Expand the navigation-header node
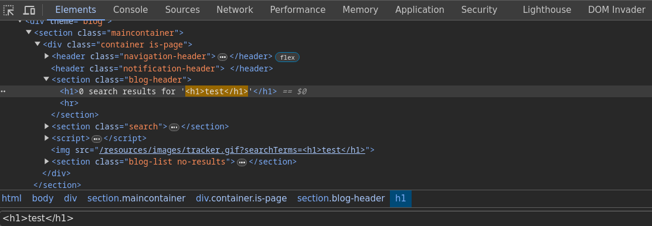The height and width of the screenshot is (226, 652). [46, 56]
